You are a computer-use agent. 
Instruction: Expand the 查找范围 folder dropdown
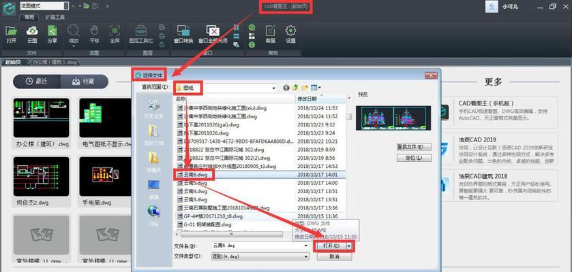(x=274, y=88)
